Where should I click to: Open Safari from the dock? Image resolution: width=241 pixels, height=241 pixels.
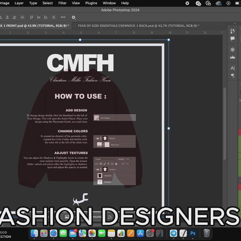coord(53,233)
